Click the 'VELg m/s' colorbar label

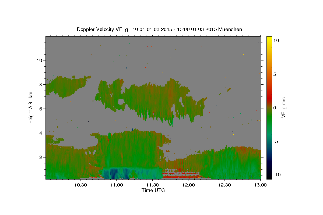point(283,108)
